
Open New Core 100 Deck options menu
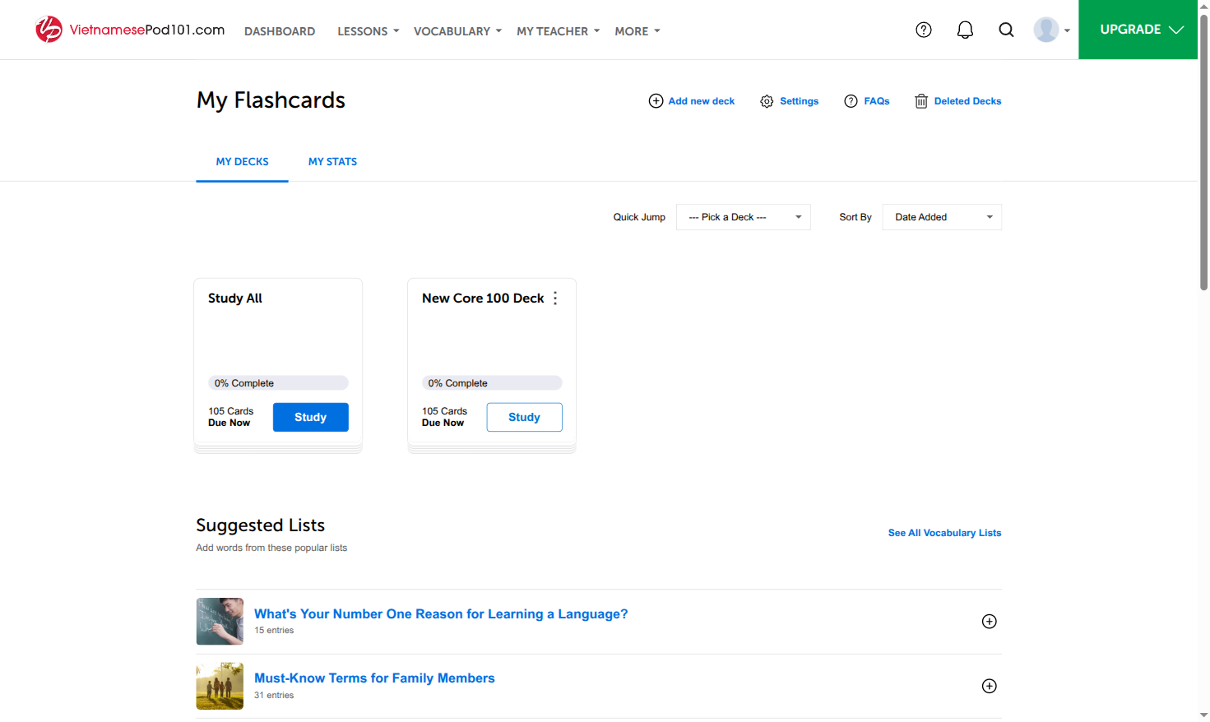pos(555,299)
